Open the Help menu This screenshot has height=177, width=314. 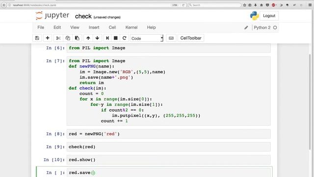point(151,28)
